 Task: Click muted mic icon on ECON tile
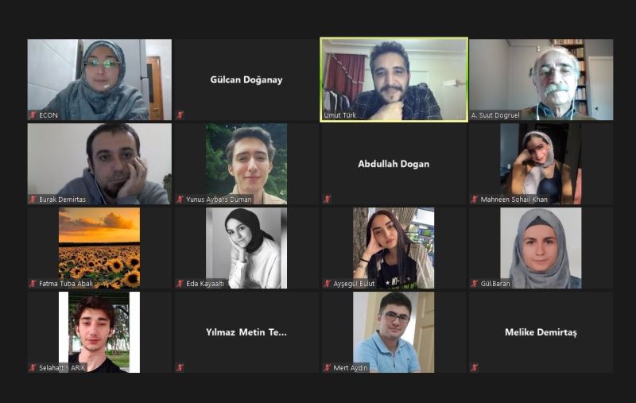pos(33,115)
